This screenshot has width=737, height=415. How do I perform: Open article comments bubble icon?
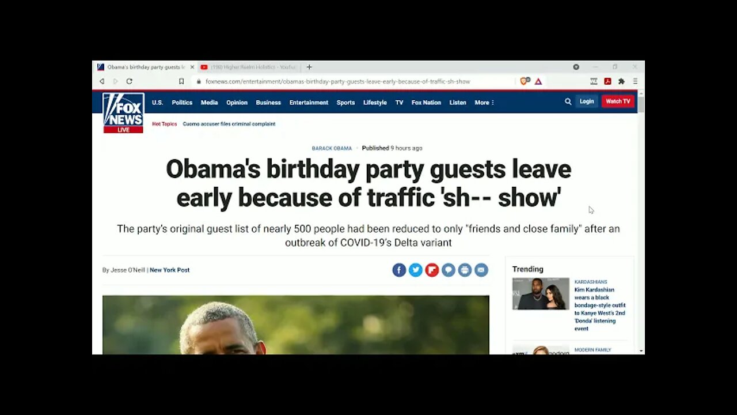pyautogui.click(x=449, y=270)
